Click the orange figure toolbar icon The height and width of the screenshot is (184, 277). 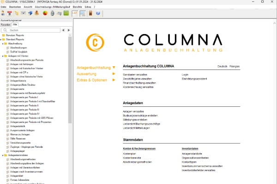(37, 13)
